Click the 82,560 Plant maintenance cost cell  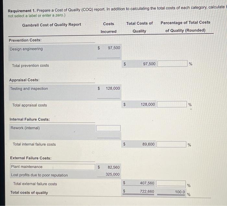coord(109,167)
